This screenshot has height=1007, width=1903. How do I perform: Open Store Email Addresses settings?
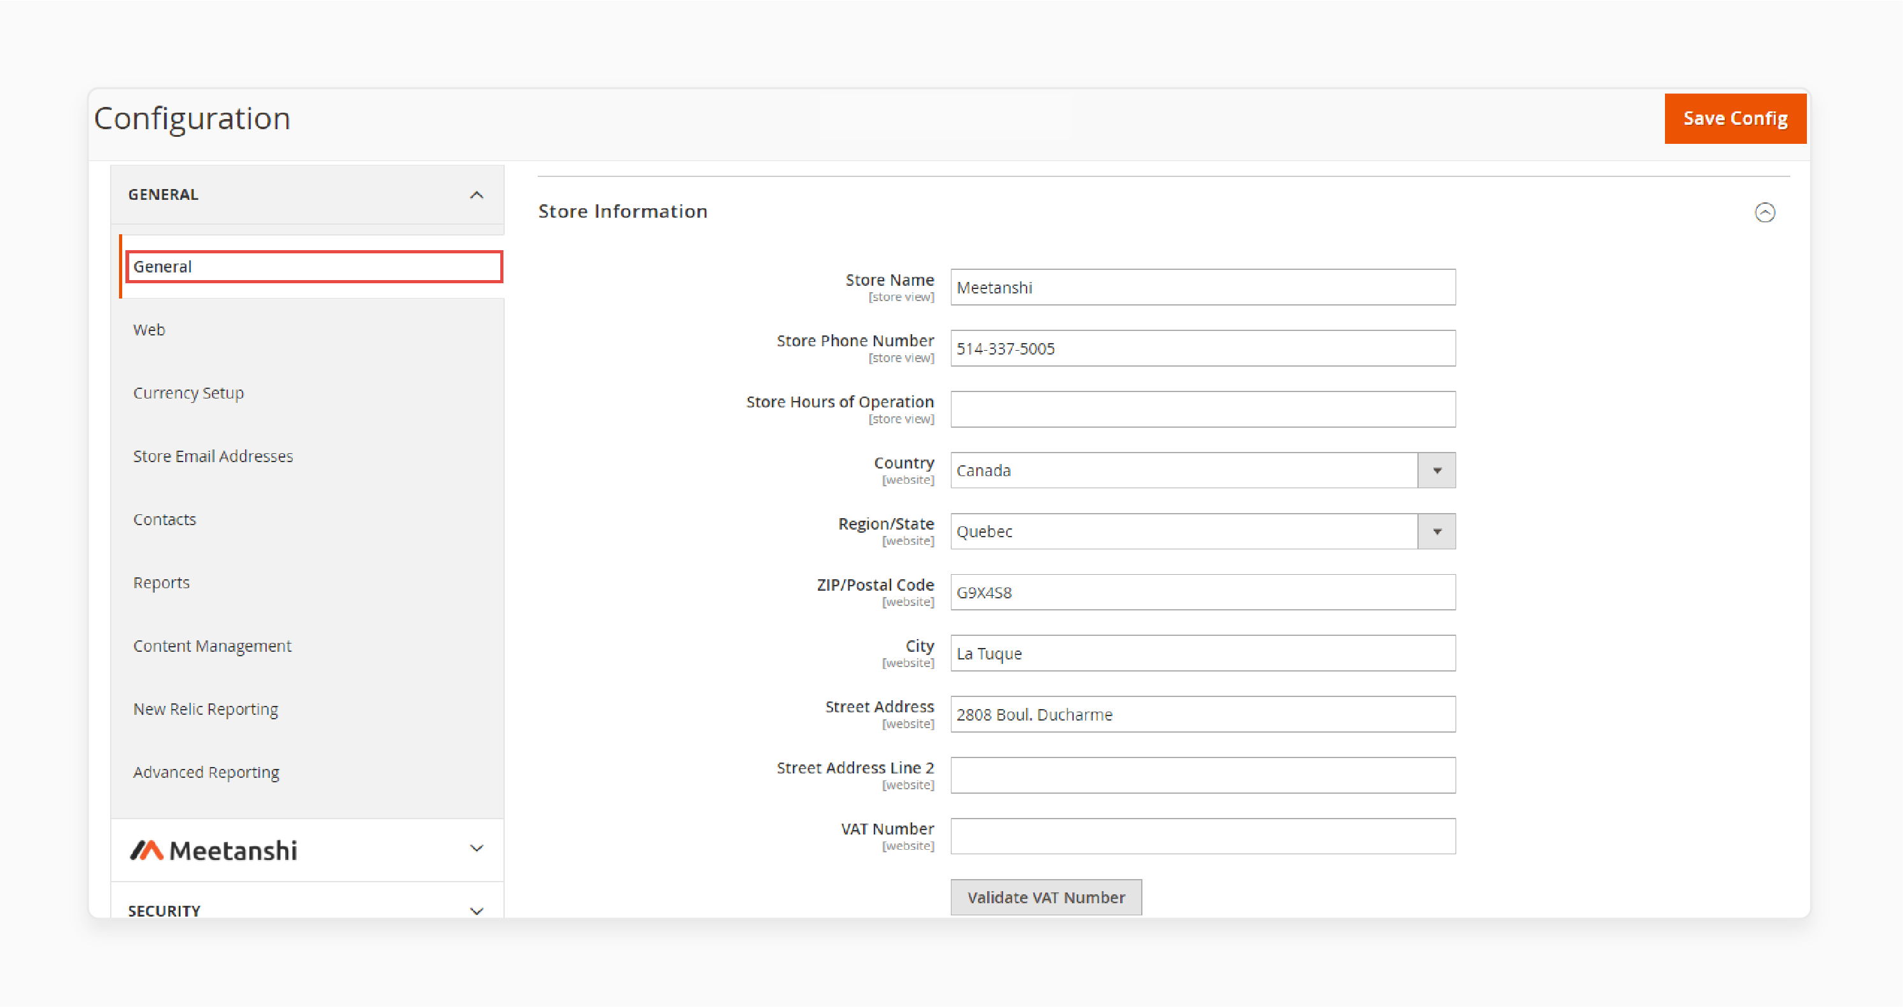click(213, 456)
